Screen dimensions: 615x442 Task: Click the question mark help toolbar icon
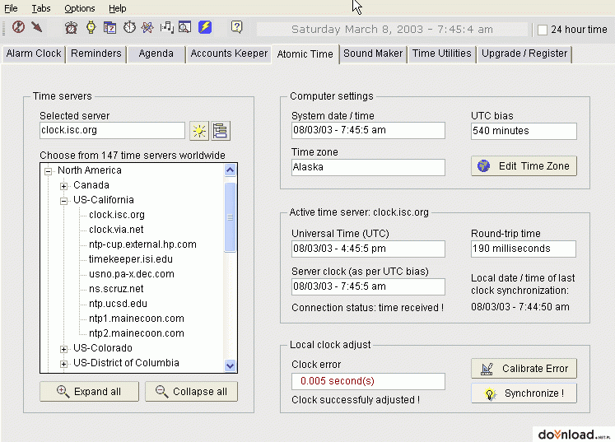pos(236,27)
